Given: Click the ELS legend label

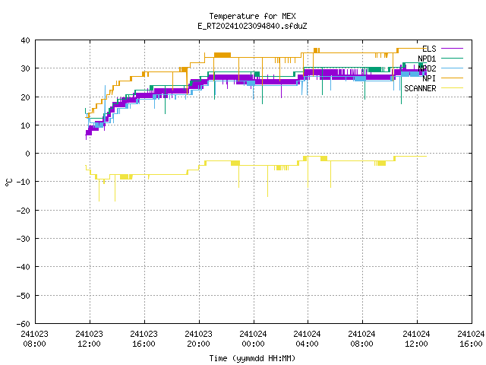Looking at the screenshot, I should (x=429, y=49).
